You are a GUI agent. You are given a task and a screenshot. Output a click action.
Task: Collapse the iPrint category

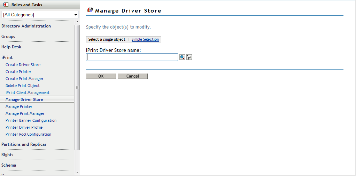(x=7, y=57)
